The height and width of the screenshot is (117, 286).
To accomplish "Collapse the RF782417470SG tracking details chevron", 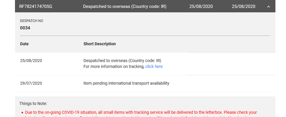I will (268, 6).
